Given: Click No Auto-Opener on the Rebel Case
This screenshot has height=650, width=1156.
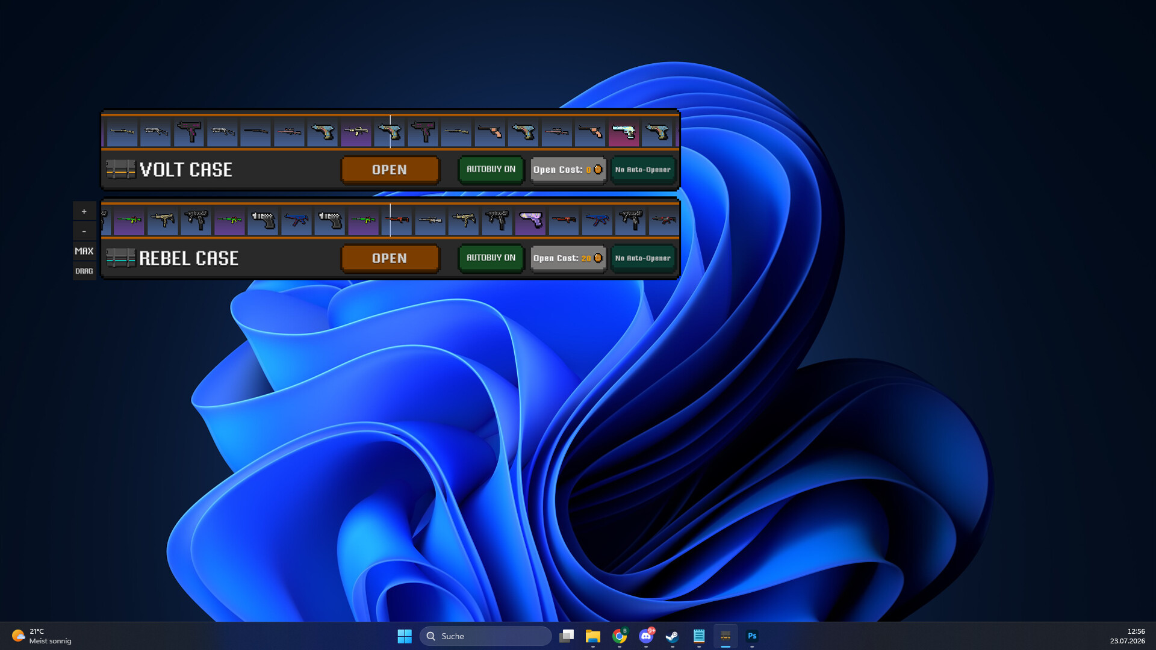Looking at the screenshot, I should 643,258.
